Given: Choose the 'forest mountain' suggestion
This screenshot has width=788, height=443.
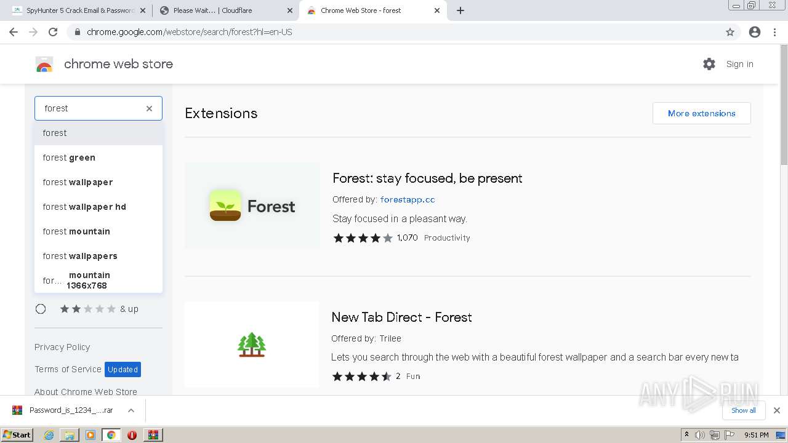Looking at the screenshot, I should pos(98,231).
